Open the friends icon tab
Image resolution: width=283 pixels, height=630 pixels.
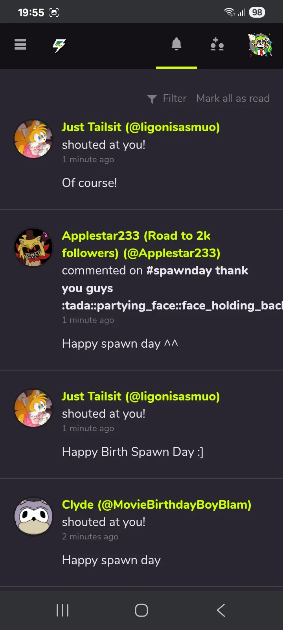coord(217,45)
